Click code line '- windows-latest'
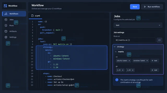This screenshot has width=167, height=93. (x=60, y=59)
